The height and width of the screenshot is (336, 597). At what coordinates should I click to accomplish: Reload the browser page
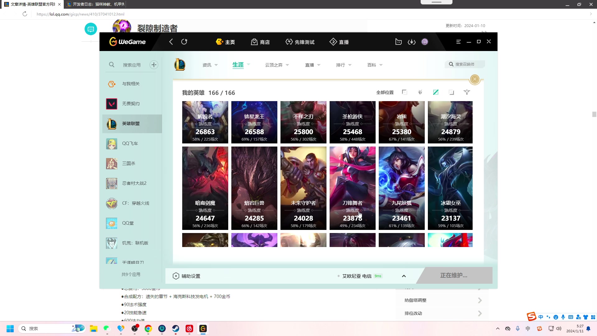[x=25, y=14]
